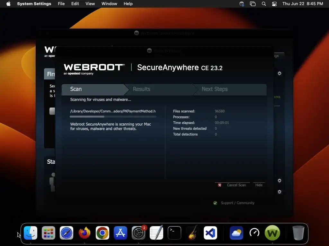Open Support / Community link
329x246 pixels.
pyautogui.click(x=237, y=203)
